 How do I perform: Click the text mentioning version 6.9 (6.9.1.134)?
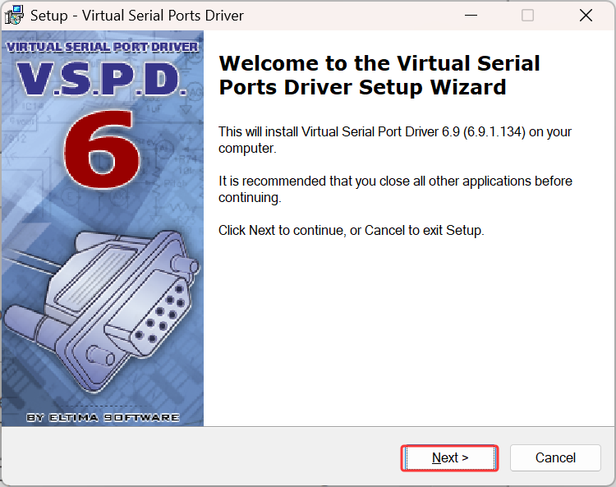coord(395,140)
